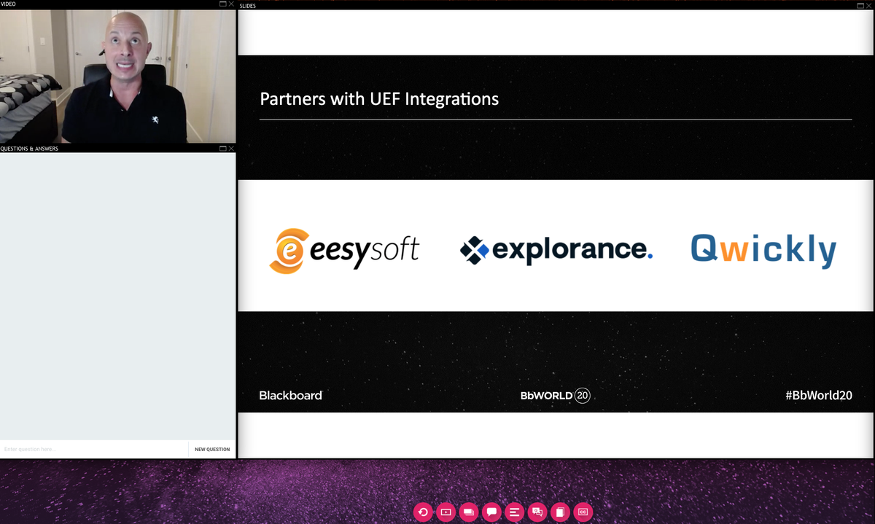The height and width of the screenshot is (524, 875).
Task: Click the Blackboard footer text
Action: [290, 395]
